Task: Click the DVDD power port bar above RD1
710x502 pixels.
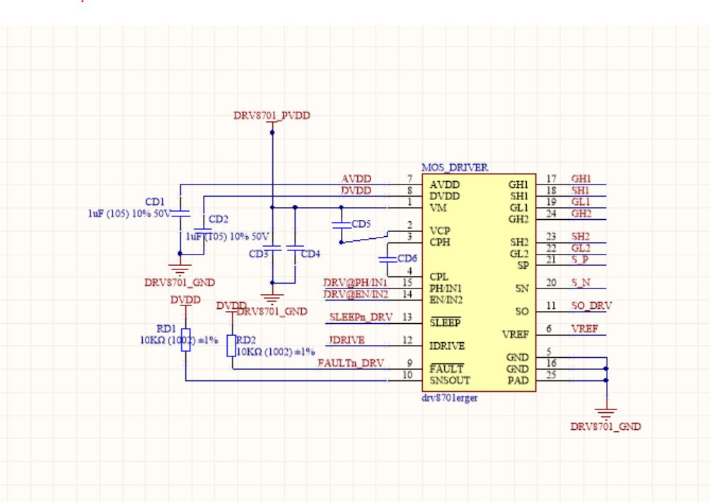Action: [186, 306]
